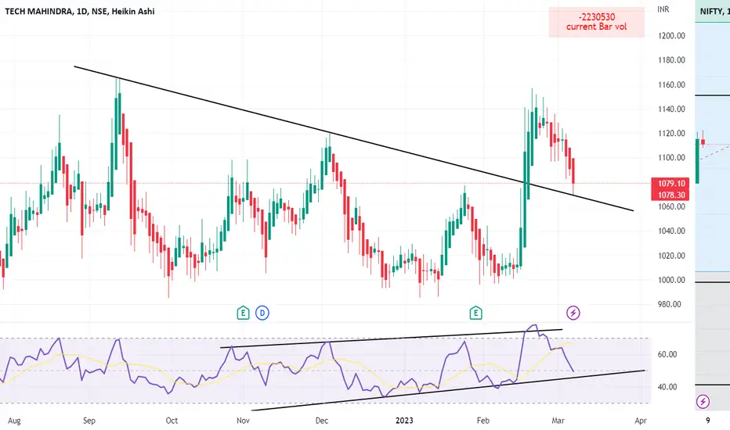Screen dimensions: 730x430
Task: Click the lightning icon in NIFTY chart
Action: [x=703, y=401]
